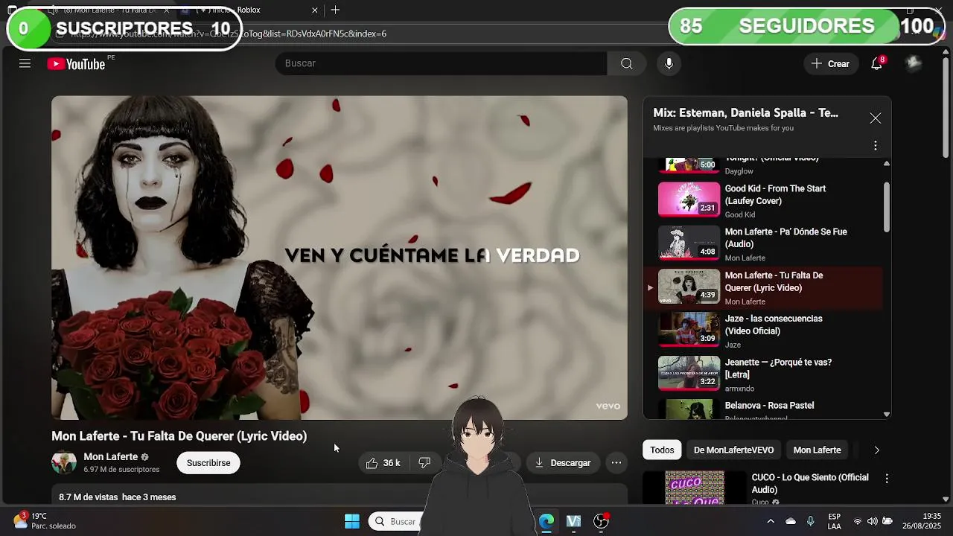The image size is (953, 536).
Task: Click the battery icon in tray
Action: point(887,521)
